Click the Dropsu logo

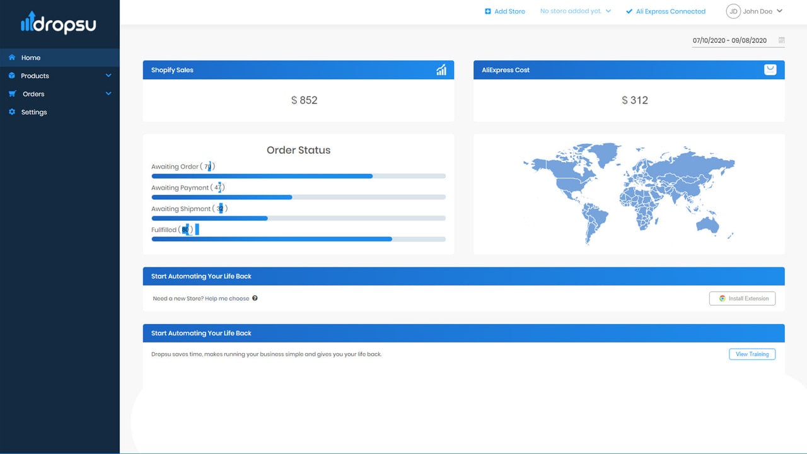[x=59, y=22]
